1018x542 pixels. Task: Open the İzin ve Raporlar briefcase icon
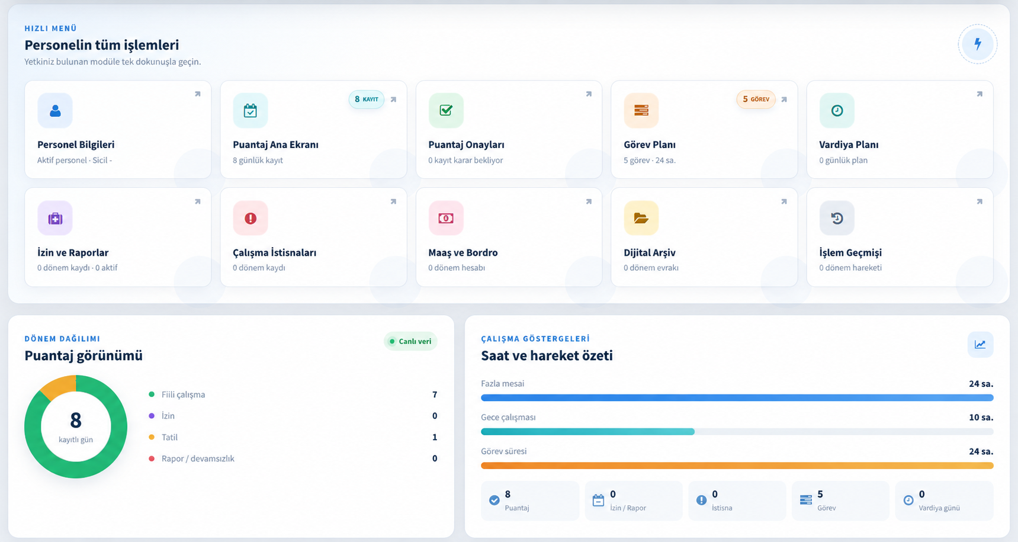tap(55, 218)
